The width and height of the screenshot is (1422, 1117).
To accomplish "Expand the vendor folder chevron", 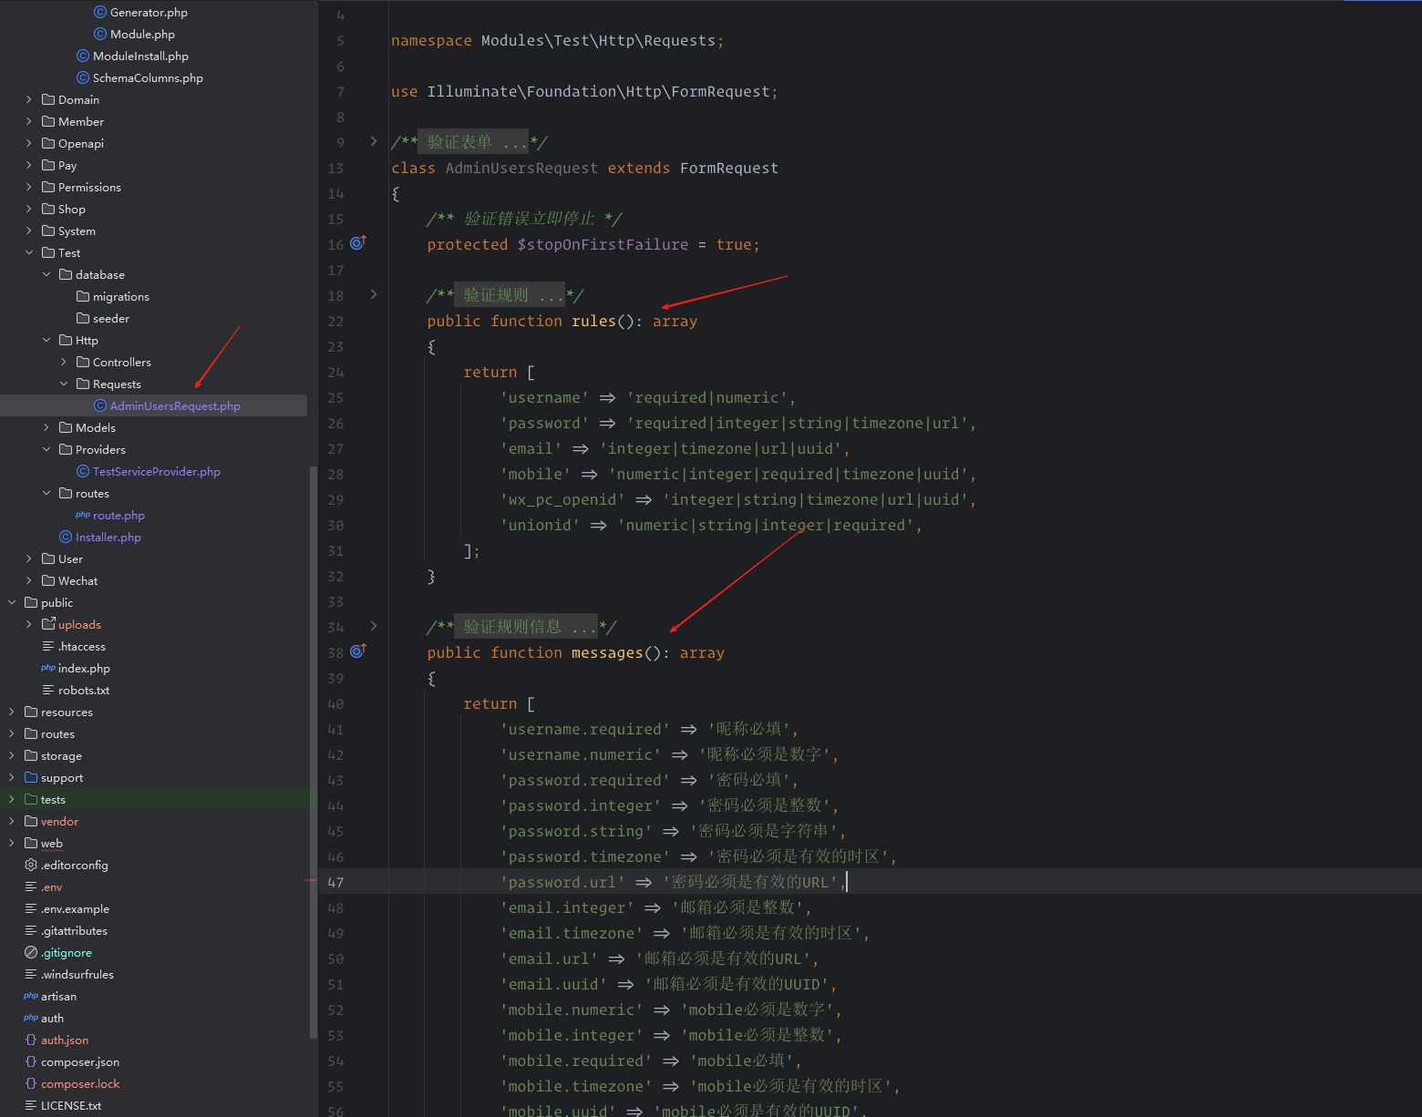I will point(12,821).
